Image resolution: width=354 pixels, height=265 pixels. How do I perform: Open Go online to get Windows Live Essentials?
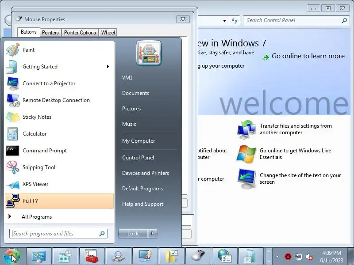[295, 154]
